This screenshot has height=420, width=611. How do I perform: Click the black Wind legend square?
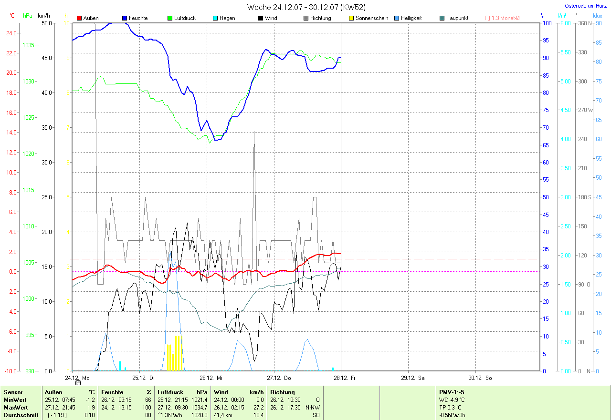click(261, 18)
